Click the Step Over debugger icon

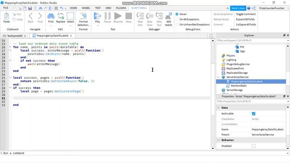click(150, 16)
